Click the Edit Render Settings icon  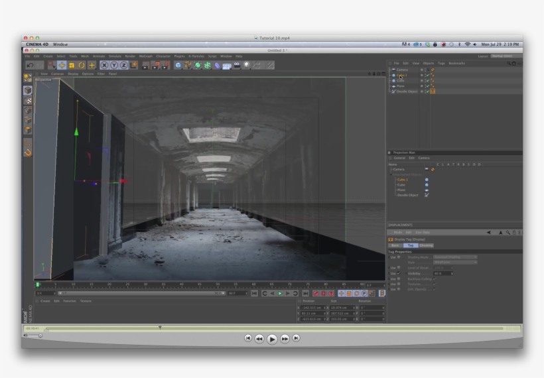tap(165, 65)
